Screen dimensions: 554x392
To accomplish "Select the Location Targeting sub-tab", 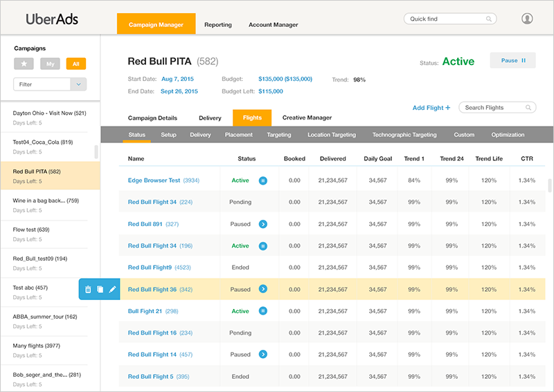I will tap(332, 135).
